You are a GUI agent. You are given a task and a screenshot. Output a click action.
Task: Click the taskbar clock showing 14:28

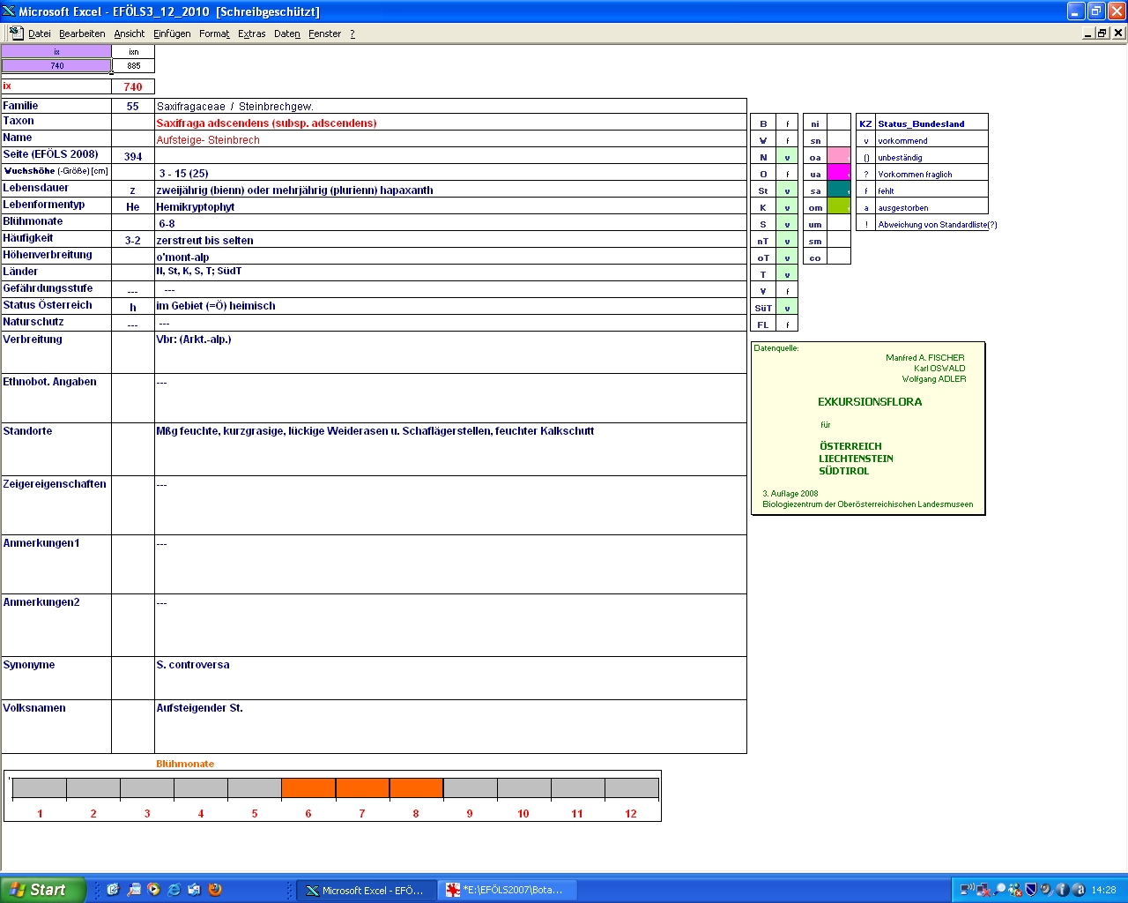tap(1104, 890)
